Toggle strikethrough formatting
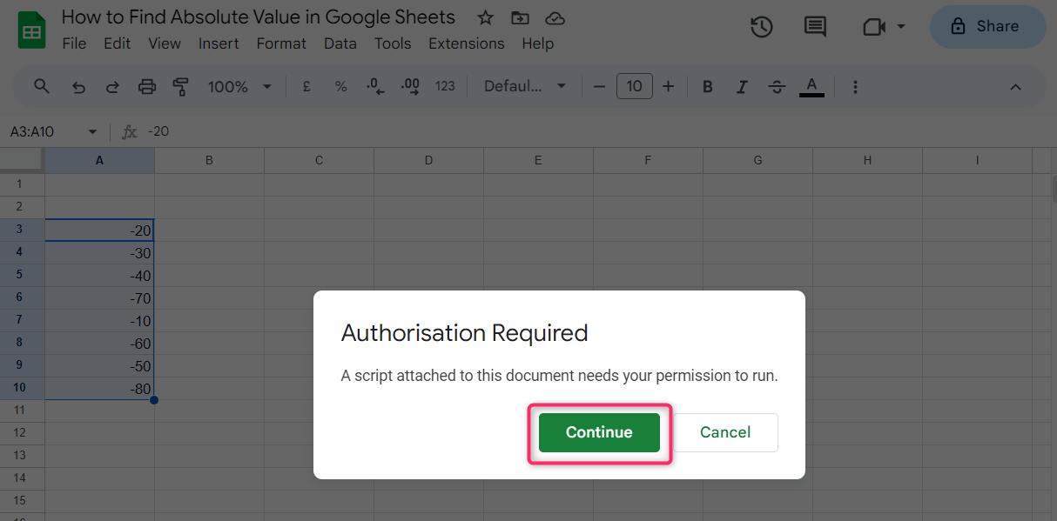 777,86
